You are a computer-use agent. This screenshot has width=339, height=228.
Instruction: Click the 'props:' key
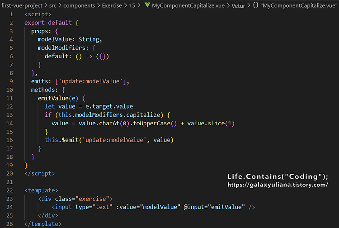coord(41,31)
